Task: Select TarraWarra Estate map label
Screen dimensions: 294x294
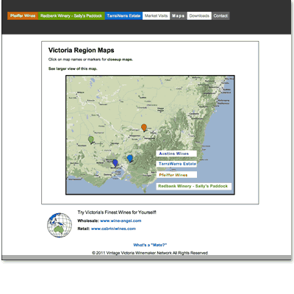Action: tap(176, 164)
